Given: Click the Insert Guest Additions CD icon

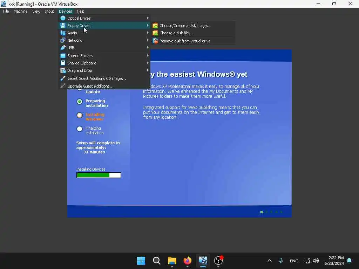Looking at the screenshot, I should click(63, 78).
